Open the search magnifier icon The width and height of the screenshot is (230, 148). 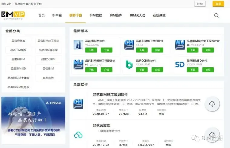[x=216, y=15]
